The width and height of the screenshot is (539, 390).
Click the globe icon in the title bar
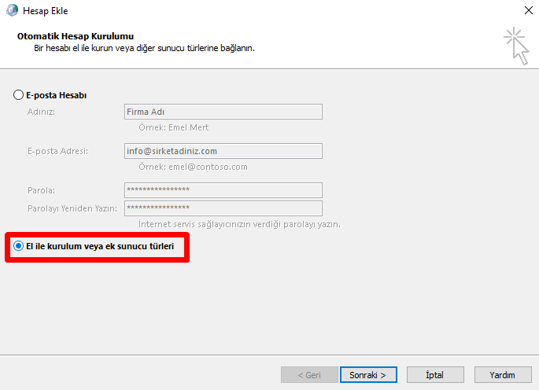tap(13, 11)
